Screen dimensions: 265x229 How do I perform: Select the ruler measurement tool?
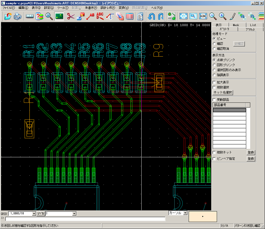tap(29, 16)
